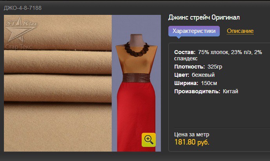Viewport: 270px width, 161px height.
Task: Click the mannequin's red skirt
Action: [x=136, y=117]
